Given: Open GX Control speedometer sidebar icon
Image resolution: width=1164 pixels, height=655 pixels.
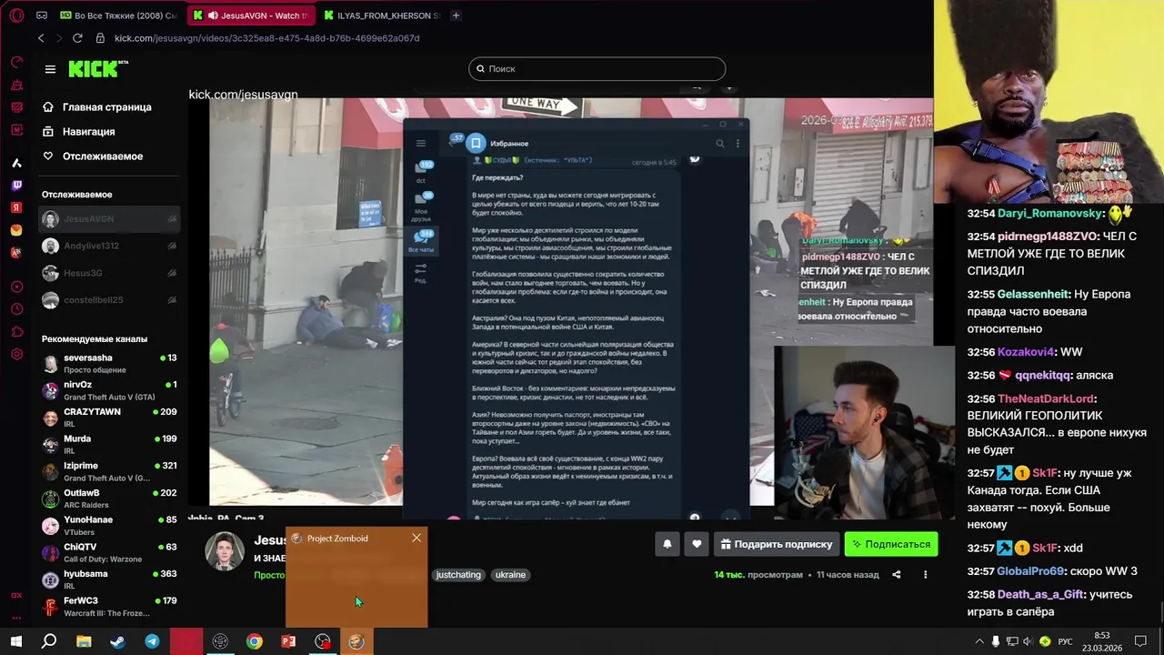Looking at the screenshot, I should tap(16, 62).
